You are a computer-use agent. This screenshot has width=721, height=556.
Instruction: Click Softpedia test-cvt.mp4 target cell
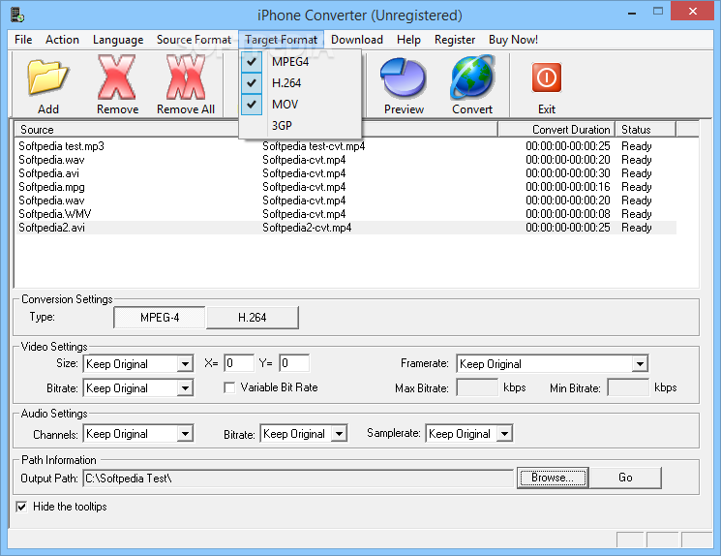[314, 146]
